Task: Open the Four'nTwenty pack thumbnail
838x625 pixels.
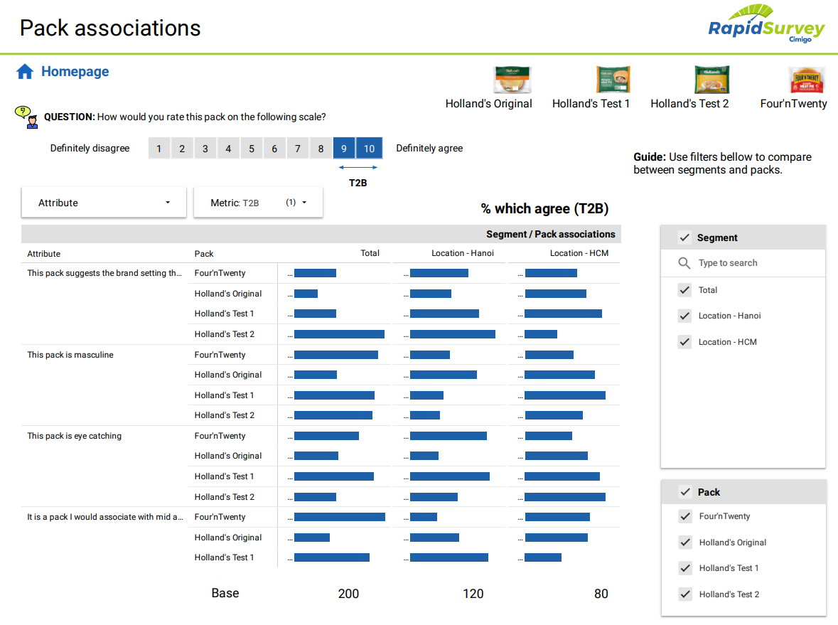Action: coord(807,79)
